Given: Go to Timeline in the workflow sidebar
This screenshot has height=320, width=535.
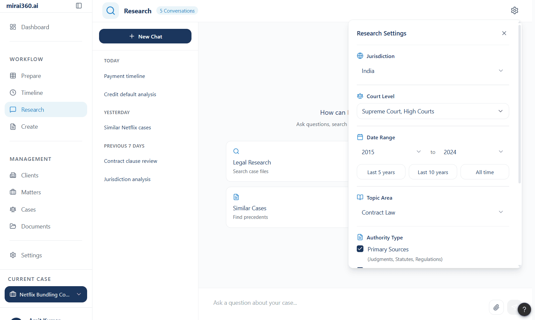Looking at the screenshot, I should (32, 93).
